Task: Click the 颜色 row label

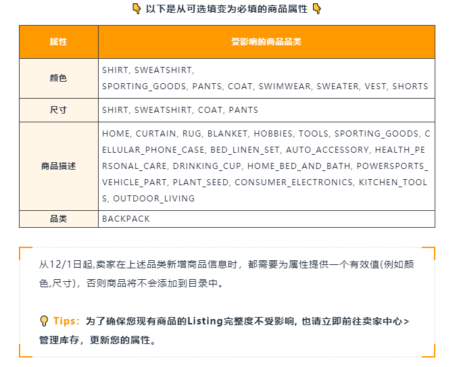Action: tap(59, 78)
